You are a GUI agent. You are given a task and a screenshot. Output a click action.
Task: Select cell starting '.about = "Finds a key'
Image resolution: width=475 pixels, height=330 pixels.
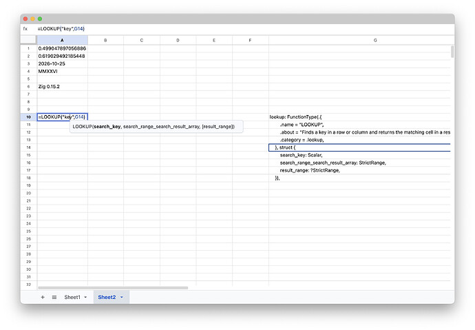tap(359, 132)
